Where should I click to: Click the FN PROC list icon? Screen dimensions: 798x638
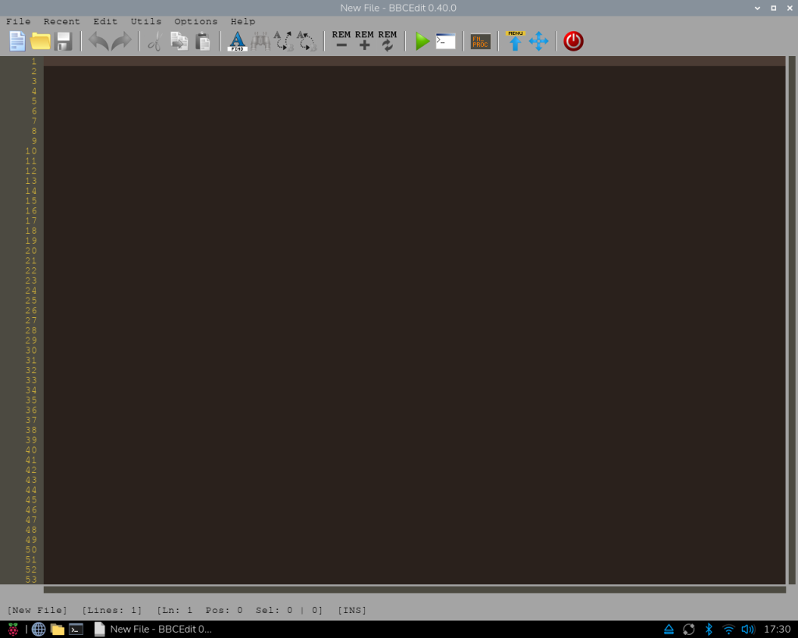click(x=481, y=41)
